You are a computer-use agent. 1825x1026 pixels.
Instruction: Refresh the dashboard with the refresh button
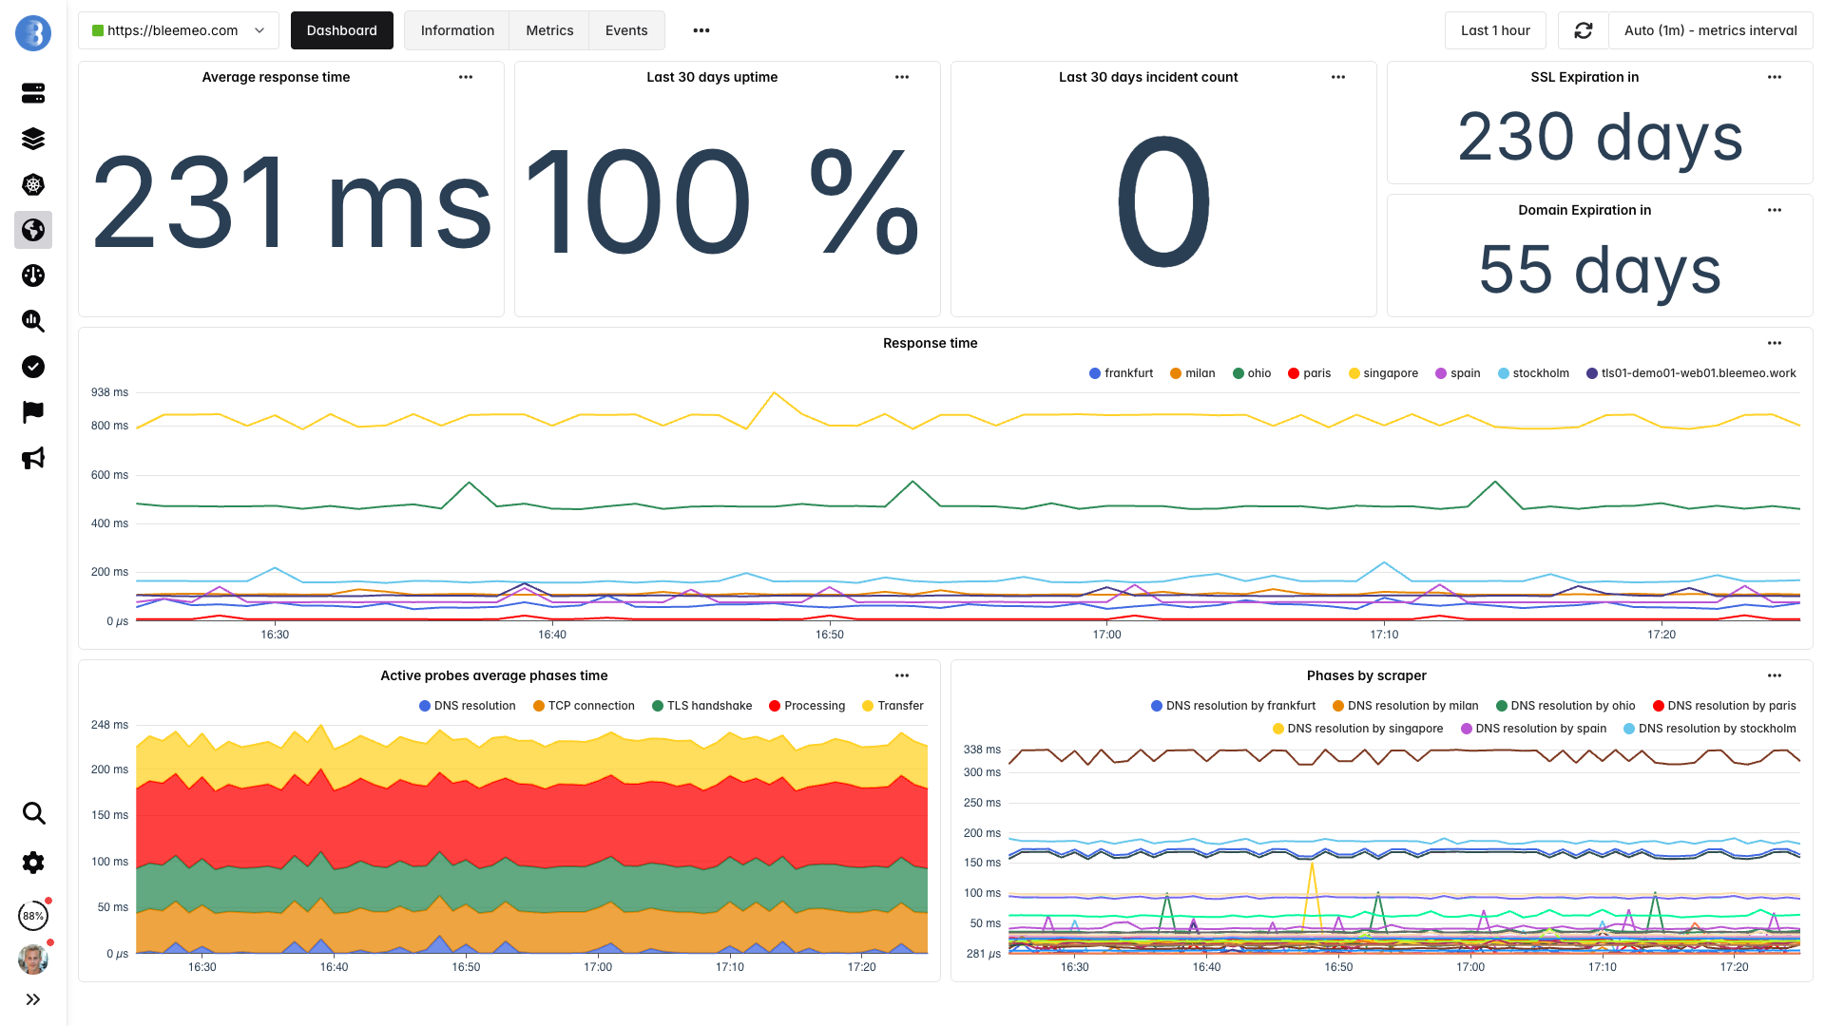click(x=1583, y=29)
